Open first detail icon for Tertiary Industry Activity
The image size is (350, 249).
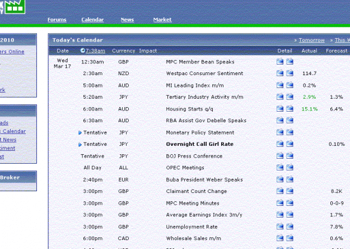pyautogui.click(x=280, y=97)
